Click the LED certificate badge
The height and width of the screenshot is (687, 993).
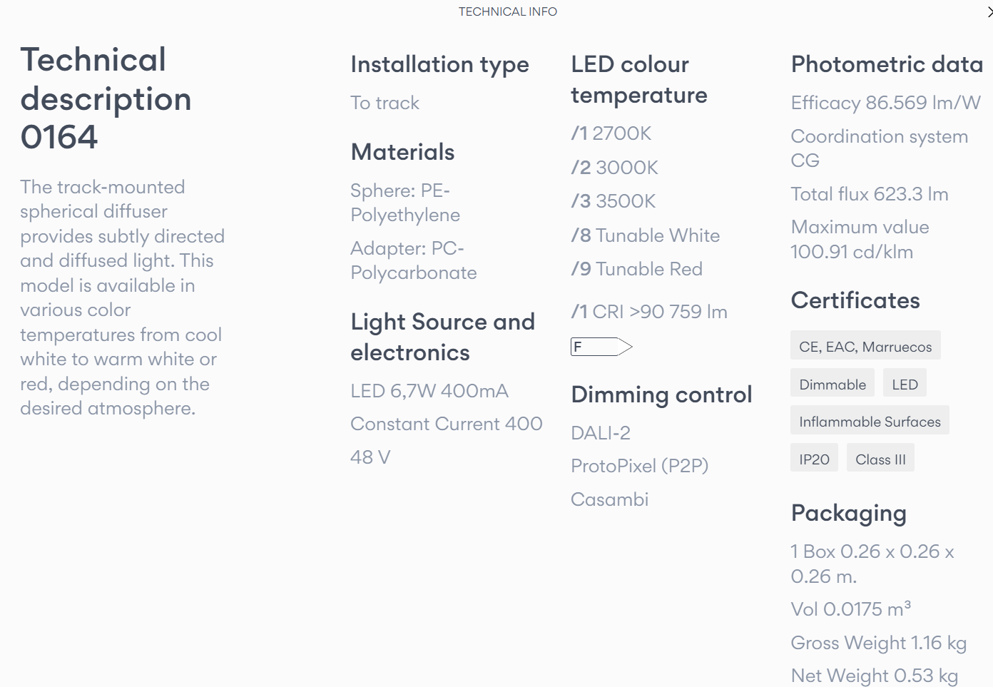905,383
